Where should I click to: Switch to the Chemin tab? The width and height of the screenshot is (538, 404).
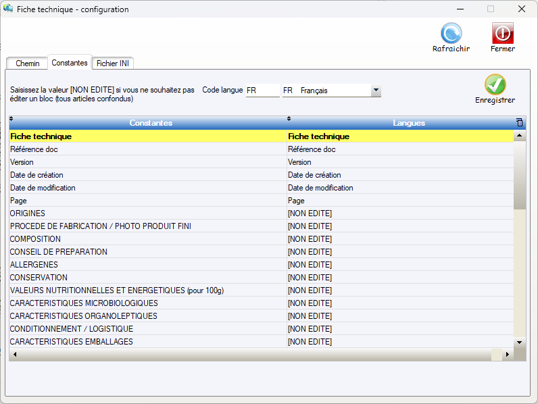27,64
